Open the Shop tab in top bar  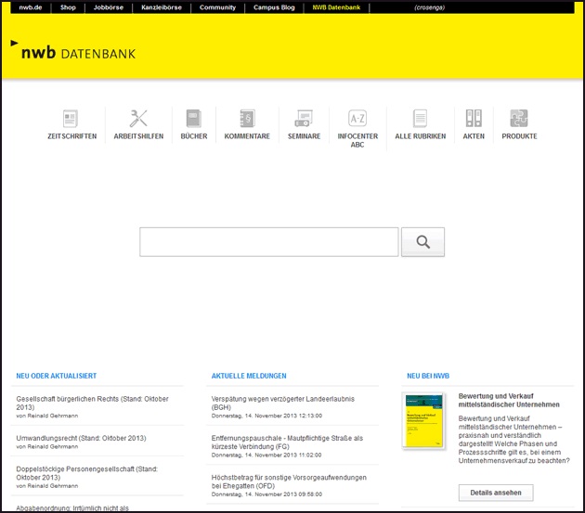(68, 7)
